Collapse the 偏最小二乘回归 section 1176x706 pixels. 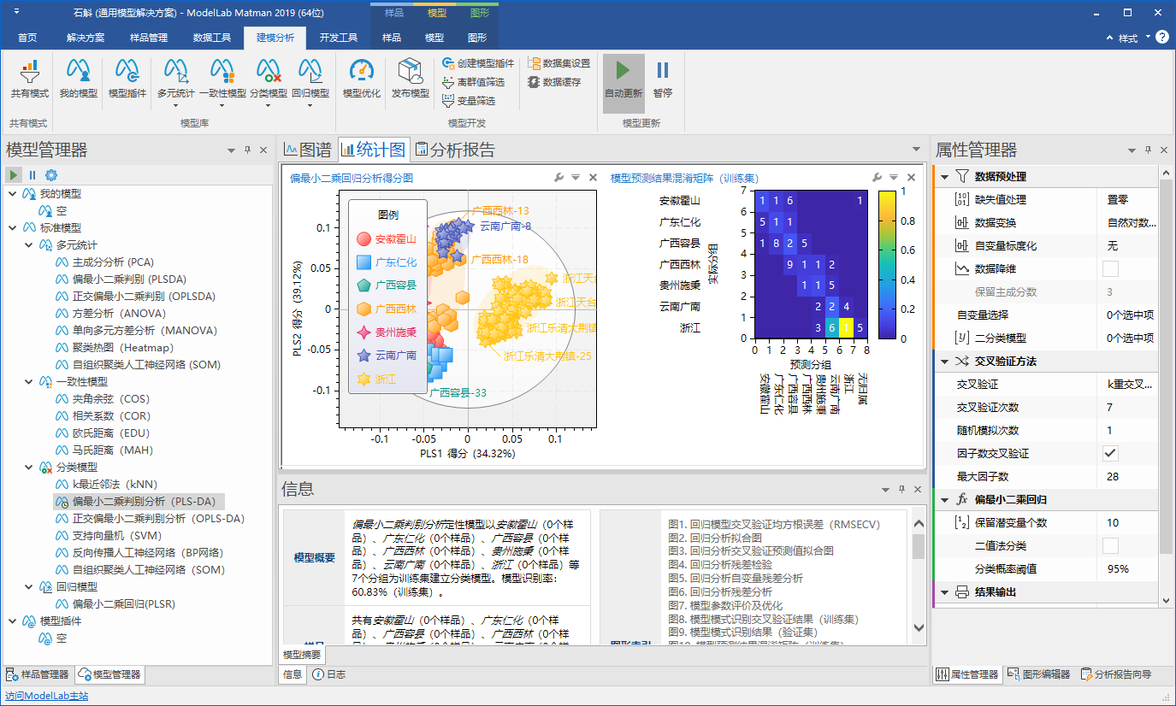click(x=945, y=499)
